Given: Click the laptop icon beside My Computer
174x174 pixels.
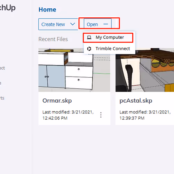Looking at the screenshot, I should pyautogui.click(x=89, y=38).
